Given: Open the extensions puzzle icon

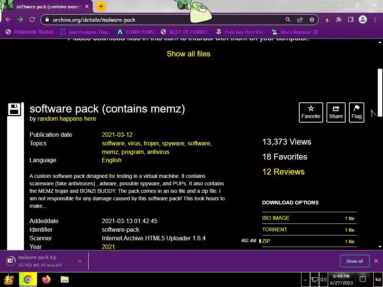Looking at the screenshot, I should (339, 20).
